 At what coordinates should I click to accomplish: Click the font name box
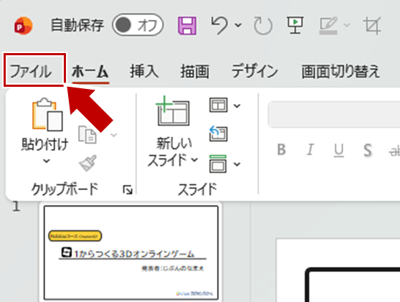[x=334, y=114]
